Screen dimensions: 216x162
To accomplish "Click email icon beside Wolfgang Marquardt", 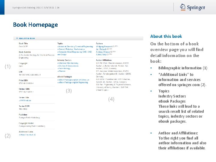I will click(113, 46).
